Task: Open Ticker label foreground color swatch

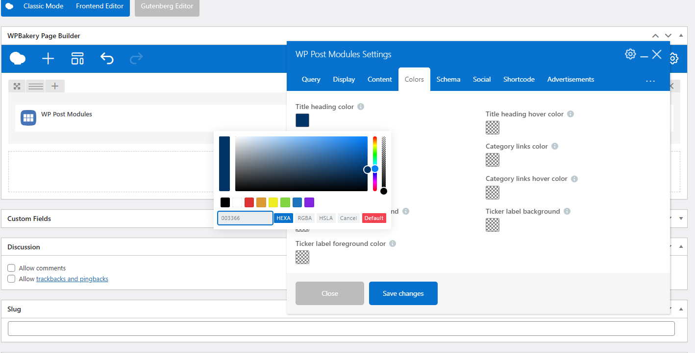Action: click(x=302, y=257)
